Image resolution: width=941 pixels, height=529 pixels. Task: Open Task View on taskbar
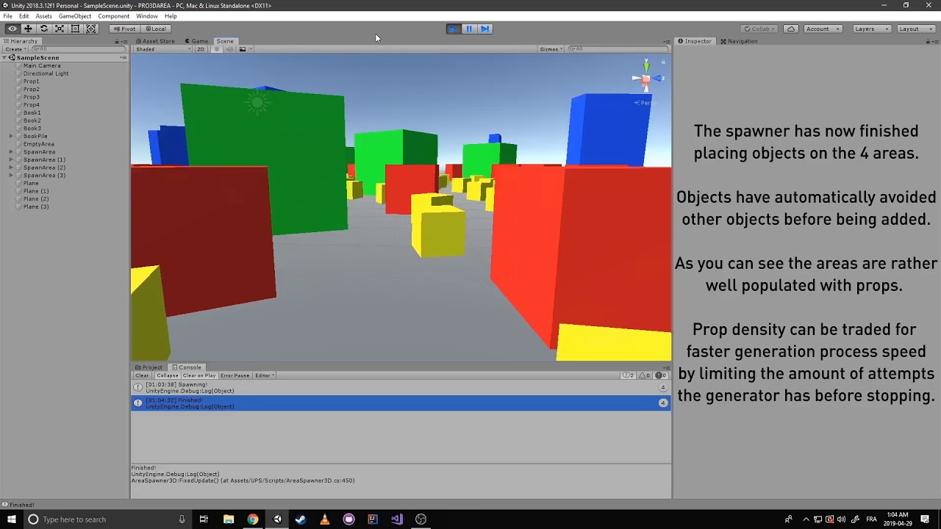pos(204,519)
